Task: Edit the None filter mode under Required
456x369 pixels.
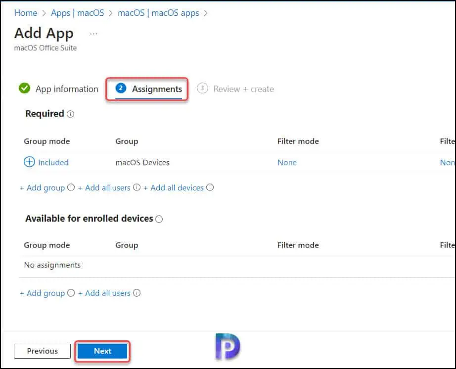Action: point(287,162)
